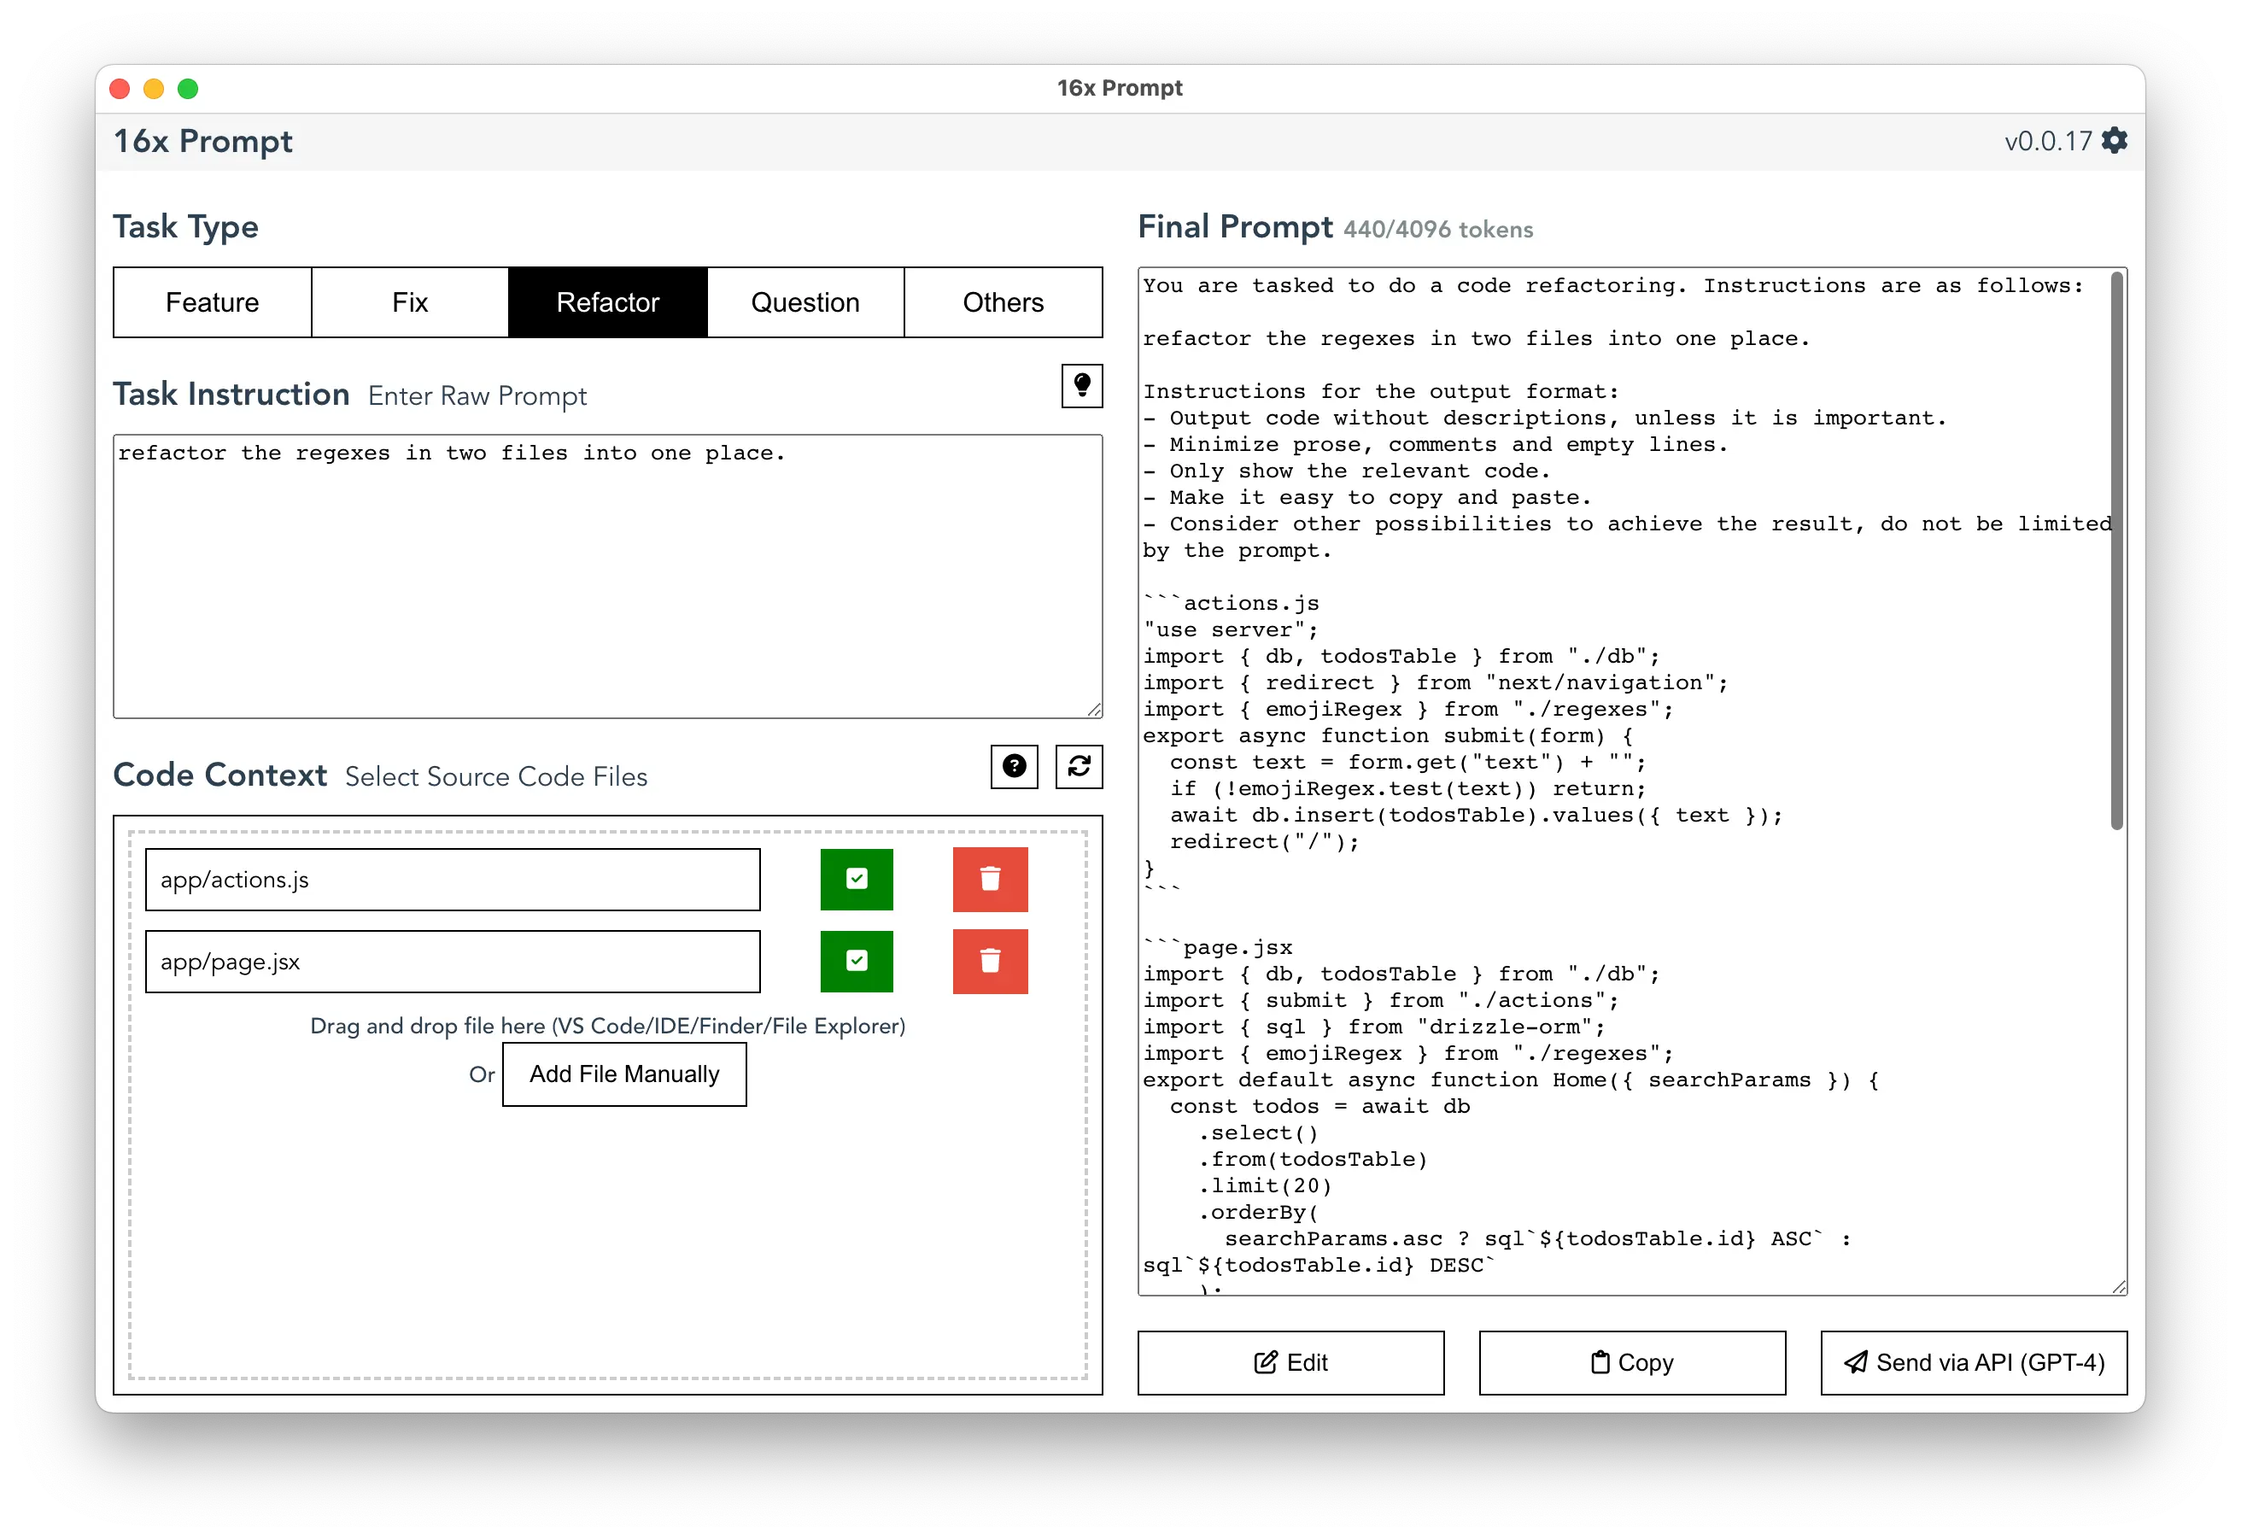This screenshot has width=2241, height=1539.
Task: Select the Question task type
Action: [x=805, y=303]
